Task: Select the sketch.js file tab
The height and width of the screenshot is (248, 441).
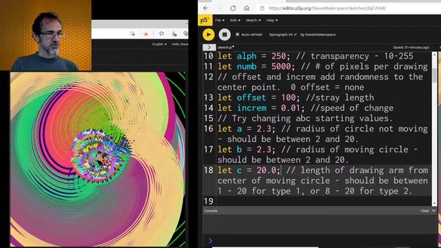Action: (225, 48)
